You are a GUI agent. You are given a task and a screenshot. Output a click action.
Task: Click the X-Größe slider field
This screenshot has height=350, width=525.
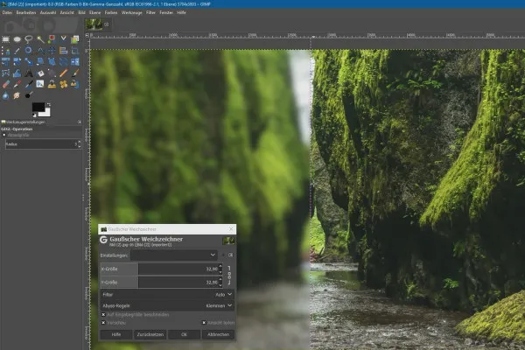pyautogui.click(x=160, y=270)
